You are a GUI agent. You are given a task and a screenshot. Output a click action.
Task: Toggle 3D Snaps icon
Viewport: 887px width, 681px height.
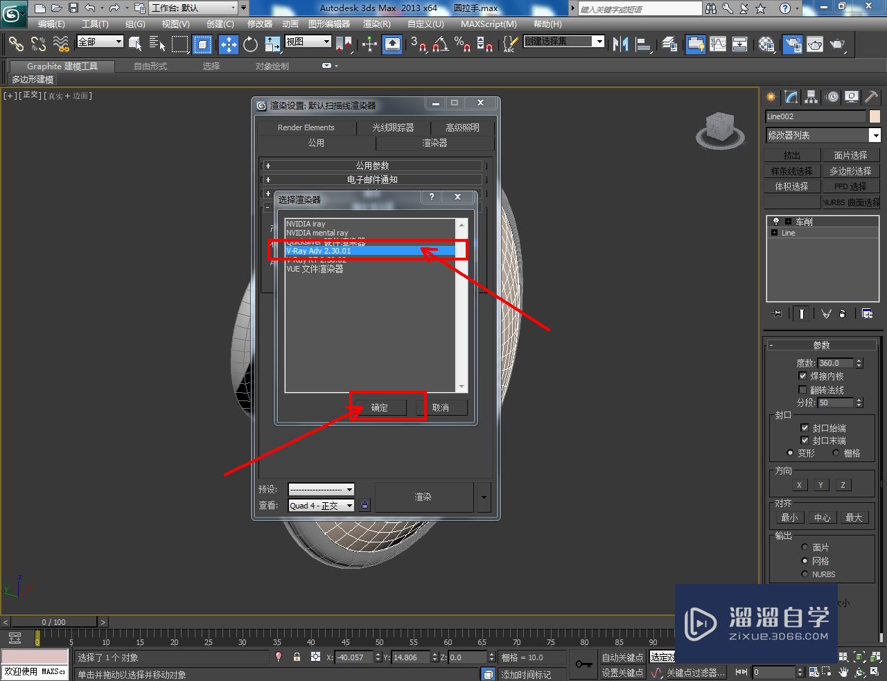pyautogui.click(x=418, y=44)
